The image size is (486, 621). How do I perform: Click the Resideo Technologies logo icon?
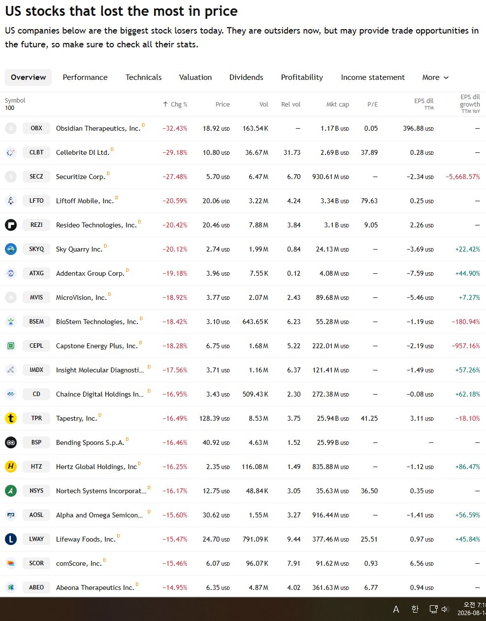tap(11, 225)
